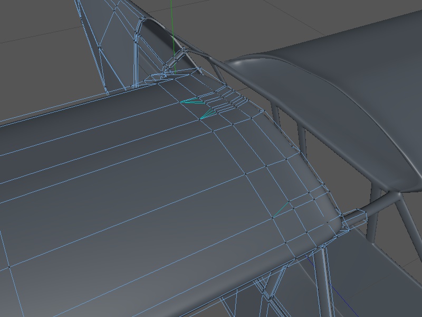
Task: Select the vertex atop the rounded arch frame
Action: [143, 19]
